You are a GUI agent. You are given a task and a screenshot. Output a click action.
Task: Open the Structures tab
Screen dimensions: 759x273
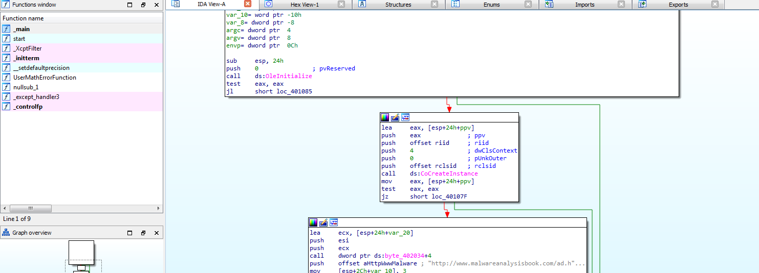[398, 5]
